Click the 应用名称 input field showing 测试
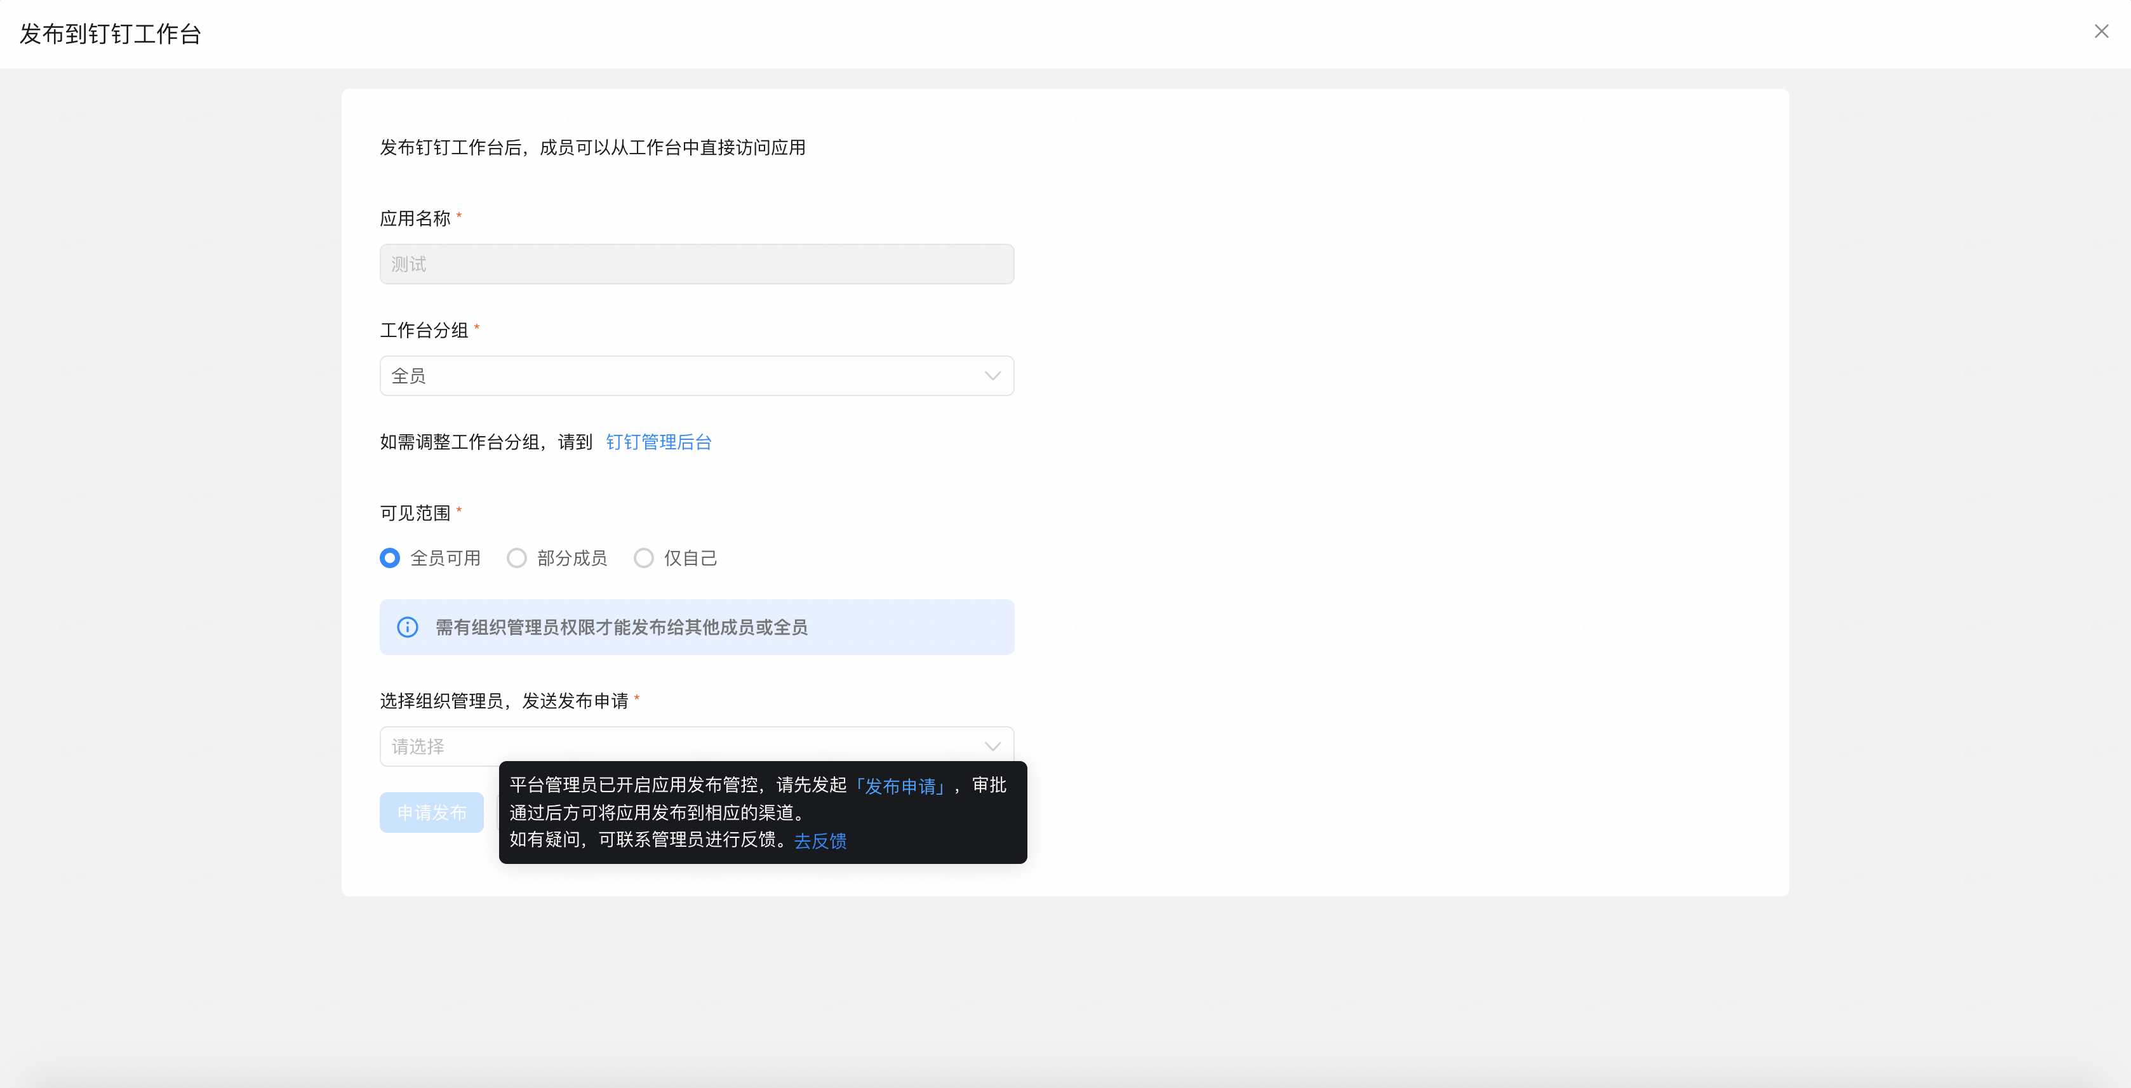 pyautogui.click(x=697, y=263)
